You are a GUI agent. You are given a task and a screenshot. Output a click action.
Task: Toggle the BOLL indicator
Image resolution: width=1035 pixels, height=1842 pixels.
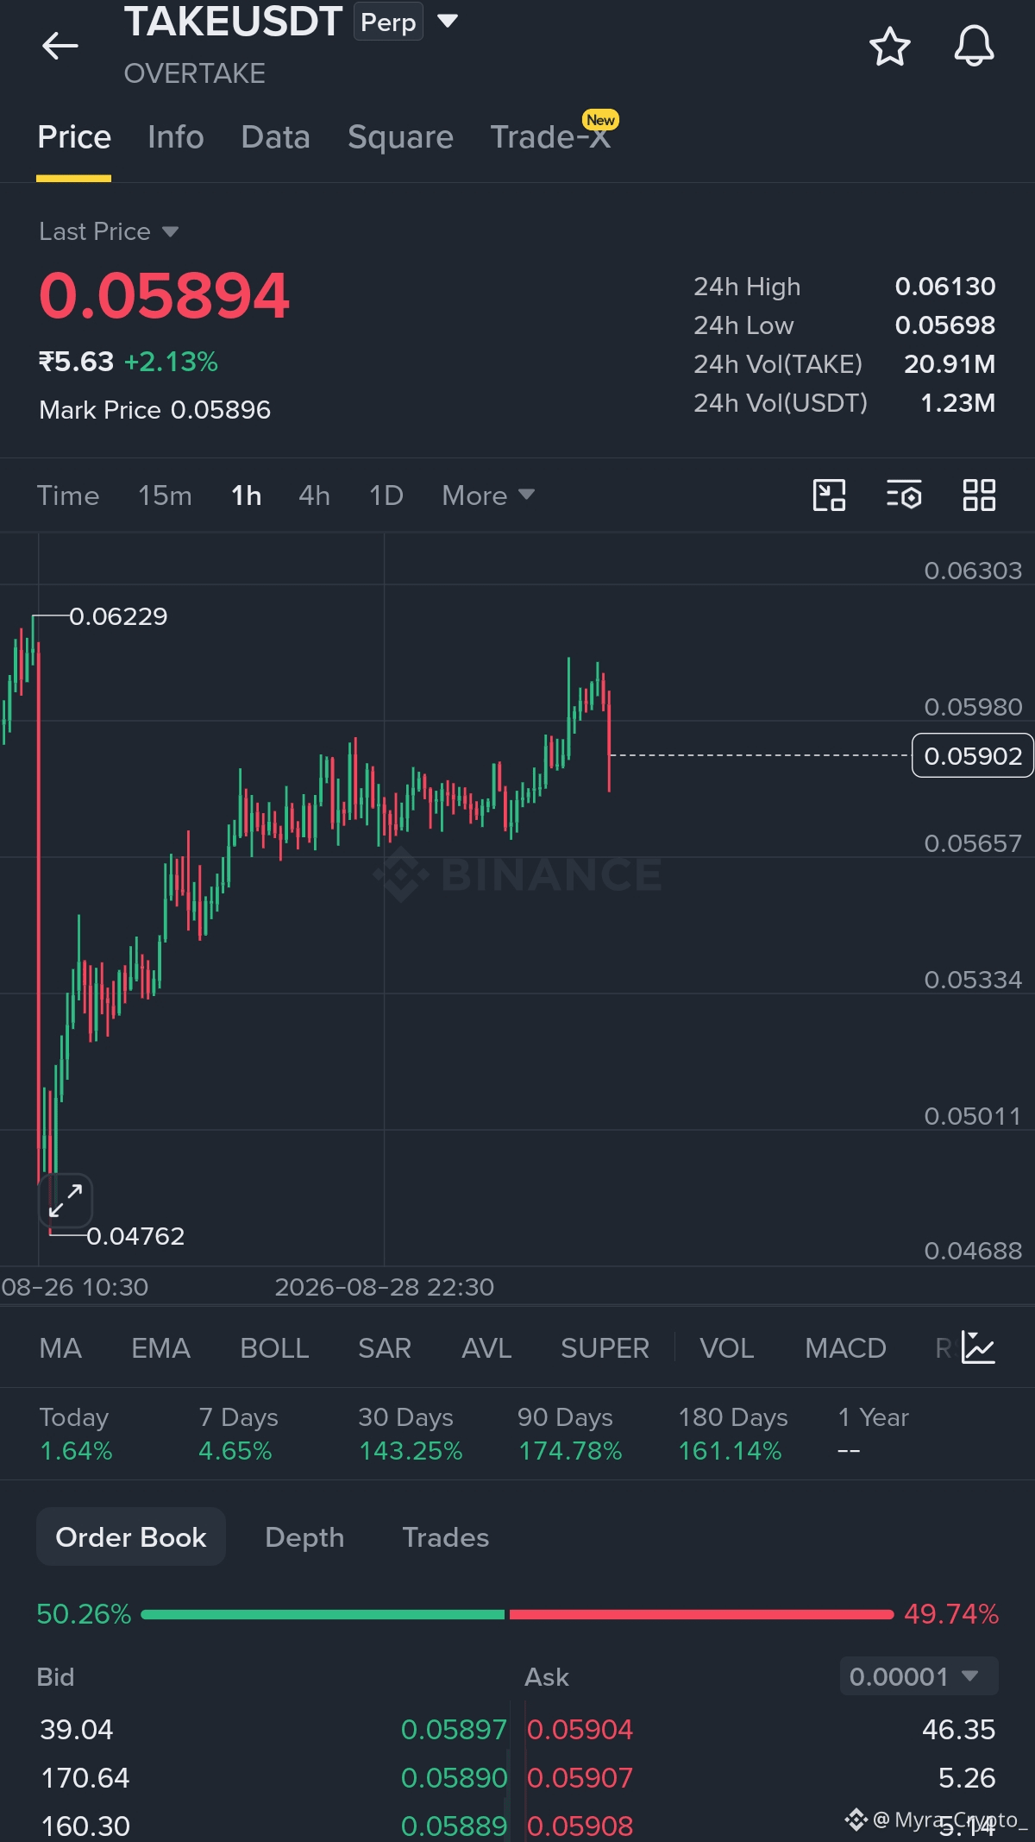click(274, 1347)
